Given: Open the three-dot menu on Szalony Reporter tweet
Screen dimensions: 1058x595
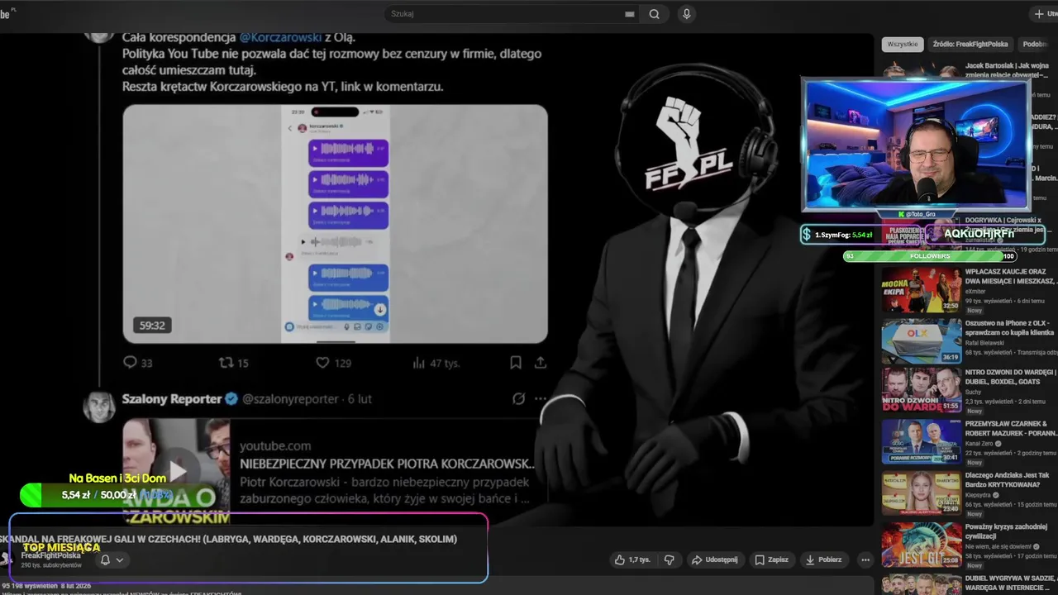Looking at the screenshot, I should (x=541, y=398).
